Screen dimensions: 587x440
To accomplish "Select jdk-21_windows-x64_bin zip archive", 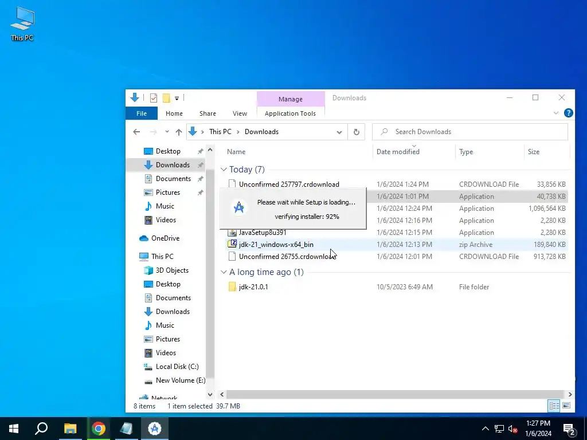I will 276,244.
